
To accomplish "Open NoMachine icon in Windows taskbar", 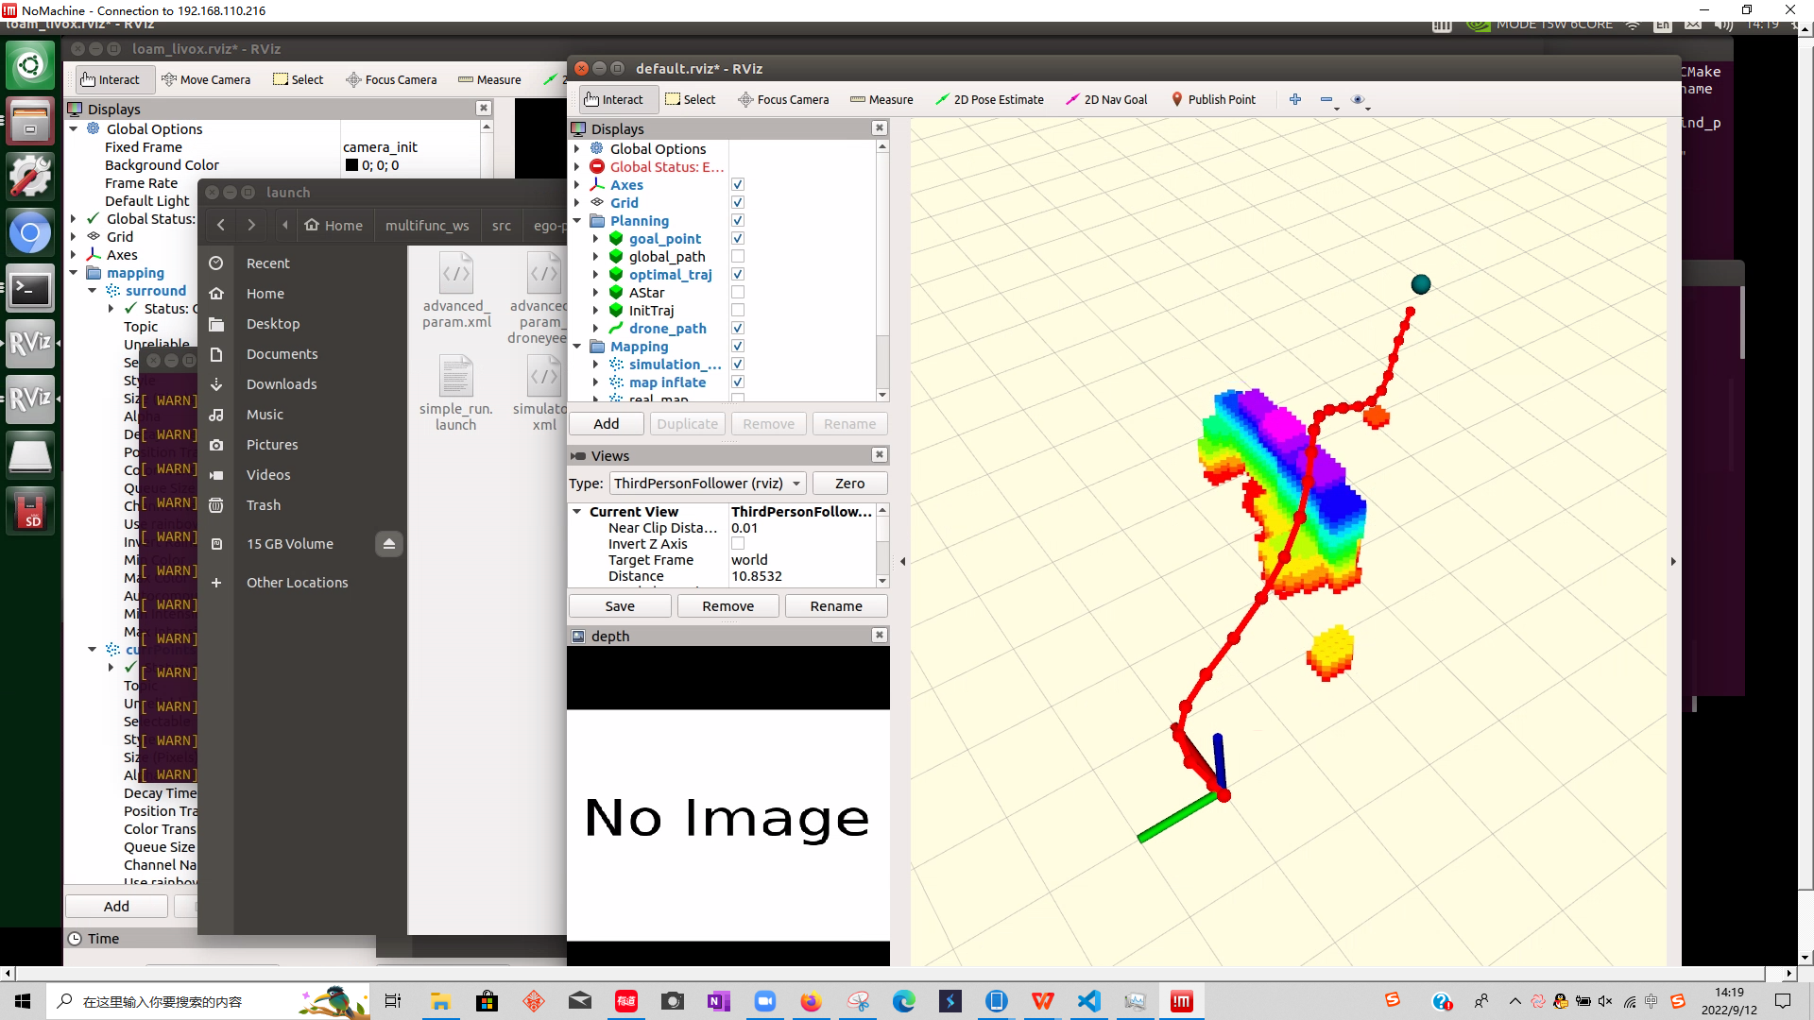I will click(x=1182, y=1001).
